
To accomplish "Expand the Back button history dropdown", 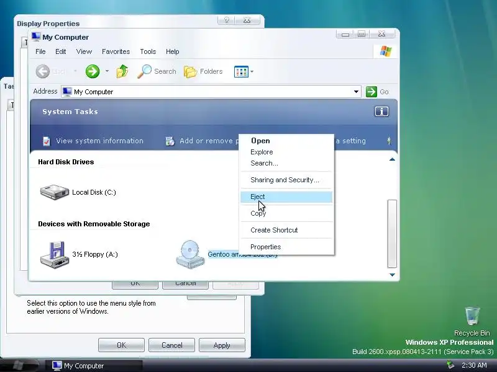I will pos(75,71).
